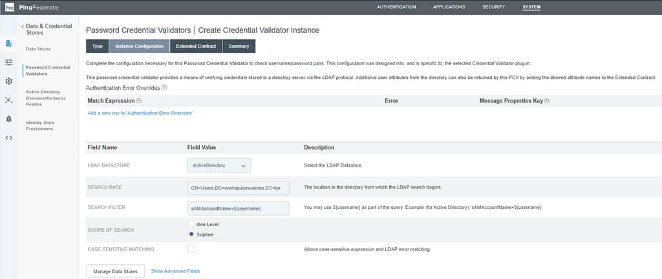This screenshot has width=662, height=279.
Task: Open the Applications menu
Action: pos(449,7)
